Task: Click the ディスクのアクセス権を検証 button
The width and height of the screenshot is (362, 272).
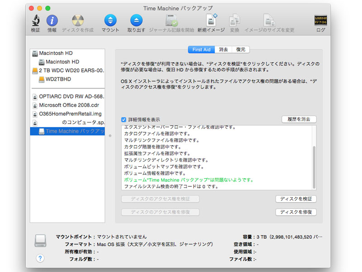Action: tap(160, 199)
